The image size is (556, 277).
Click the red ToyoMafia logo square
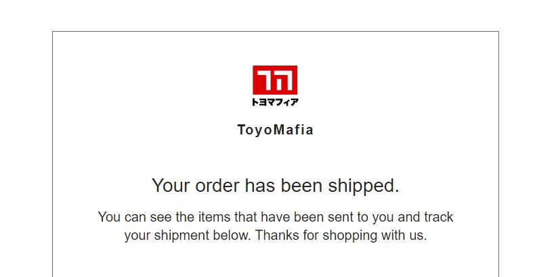pyautogui.click(x=275, y=80)
